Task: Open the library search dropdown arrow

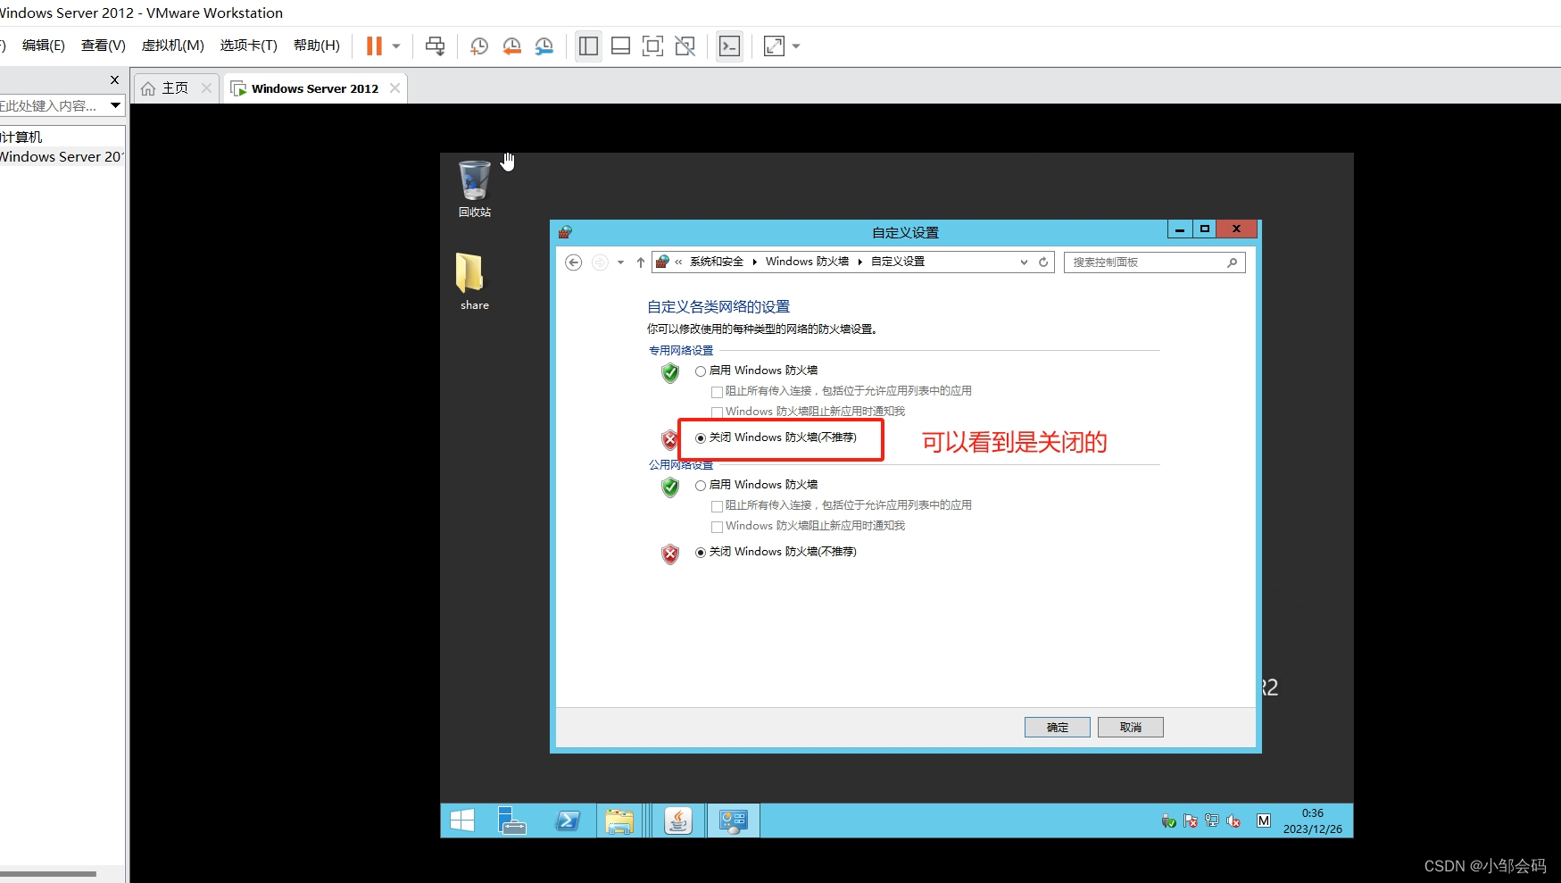Action: 115,105
